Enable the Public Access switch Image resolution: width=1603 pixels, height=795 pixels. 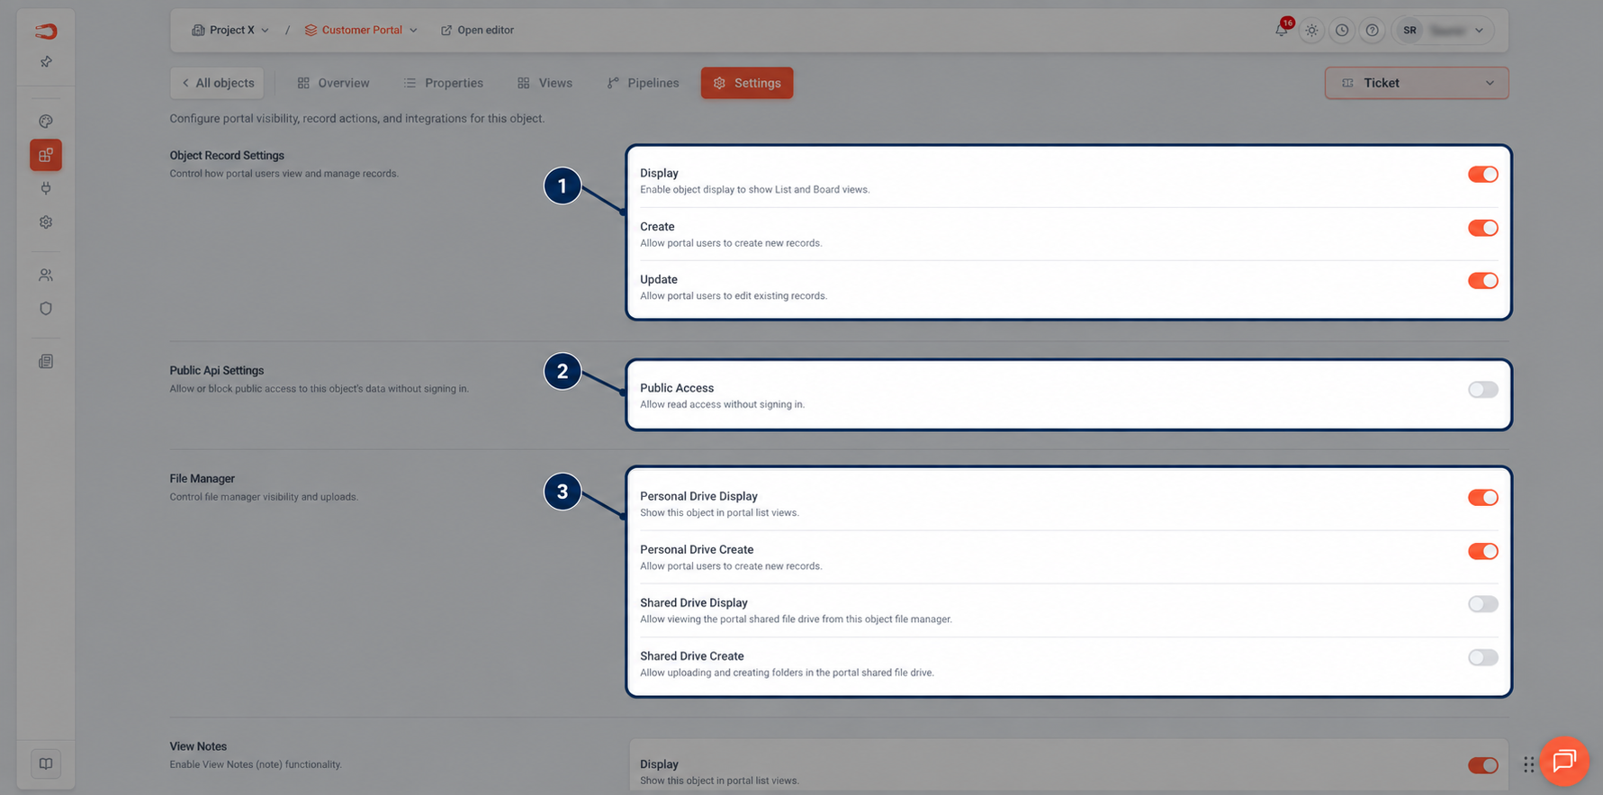click(x=1482, y=390)
